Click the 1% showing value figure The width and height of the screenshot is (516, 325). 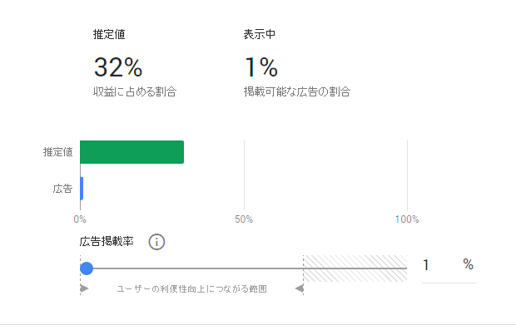click(x=261, y=67)
